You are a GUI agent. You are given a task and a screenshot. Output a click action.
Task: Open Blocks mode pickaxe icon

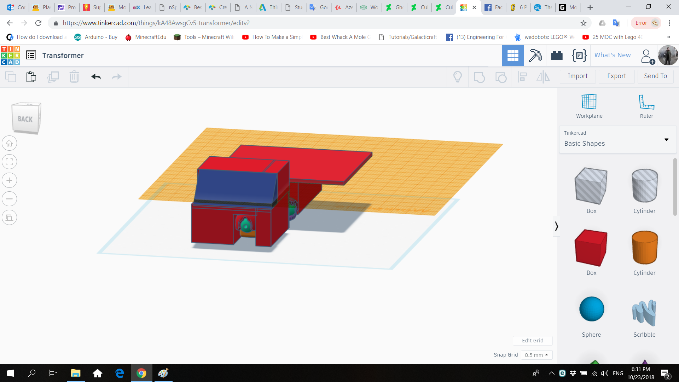535,56
